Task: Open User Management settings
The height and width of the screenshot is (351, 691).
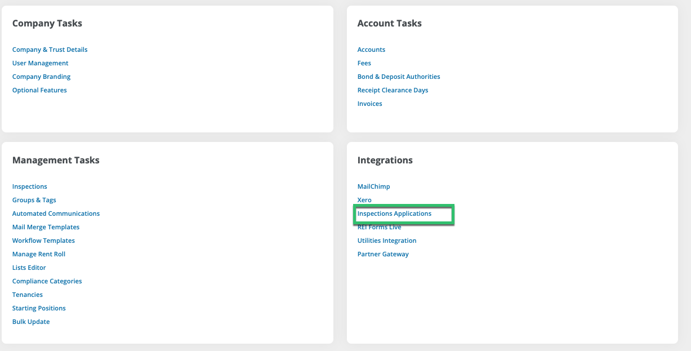Action: coord(41,63)
